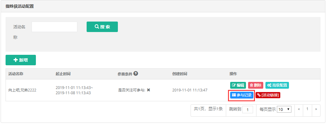327x125 pixels.
Task: Focus the 活动名称 search input field
Action: [x=54, y=27]
